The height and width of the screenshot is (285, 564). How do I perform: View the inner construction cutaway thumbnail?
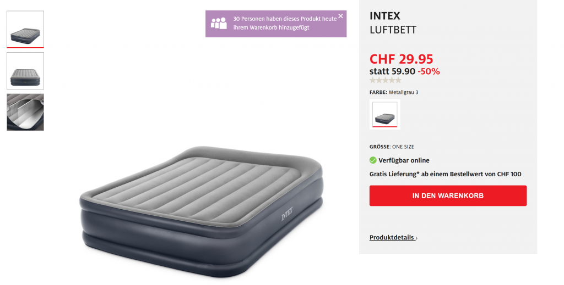tap(25, 112)
